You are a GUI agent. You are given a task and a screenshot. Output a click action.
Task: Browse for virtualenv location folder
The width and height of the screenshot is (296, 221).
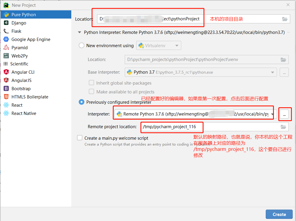coord(283,60)
